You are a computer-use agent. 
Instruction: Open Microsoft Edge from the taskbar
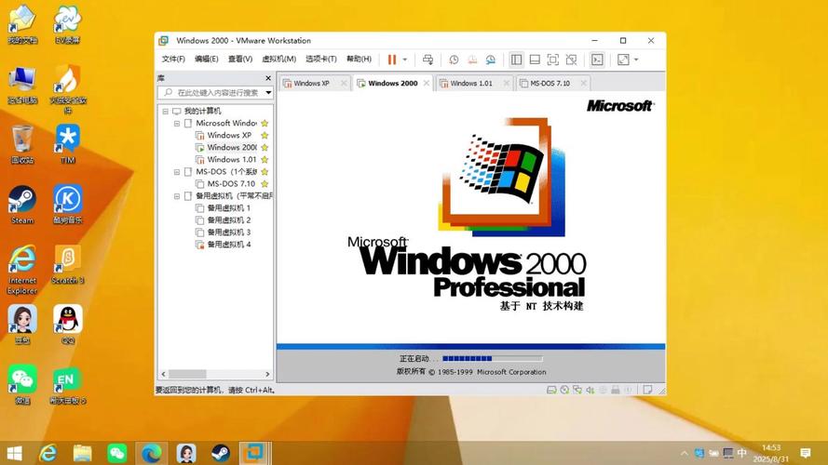[x=151, y=453]
